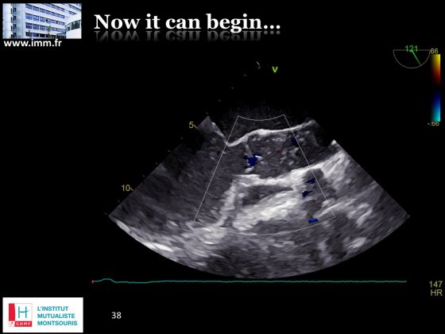445x334 pixels.
Task: Click the slide number 38
Action: point(116,315)
